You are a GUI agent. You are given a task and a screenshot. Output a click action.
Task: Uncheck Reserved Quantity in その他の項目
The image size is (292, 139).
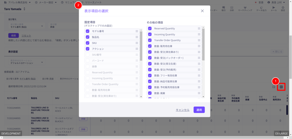[x=150, y=29]
